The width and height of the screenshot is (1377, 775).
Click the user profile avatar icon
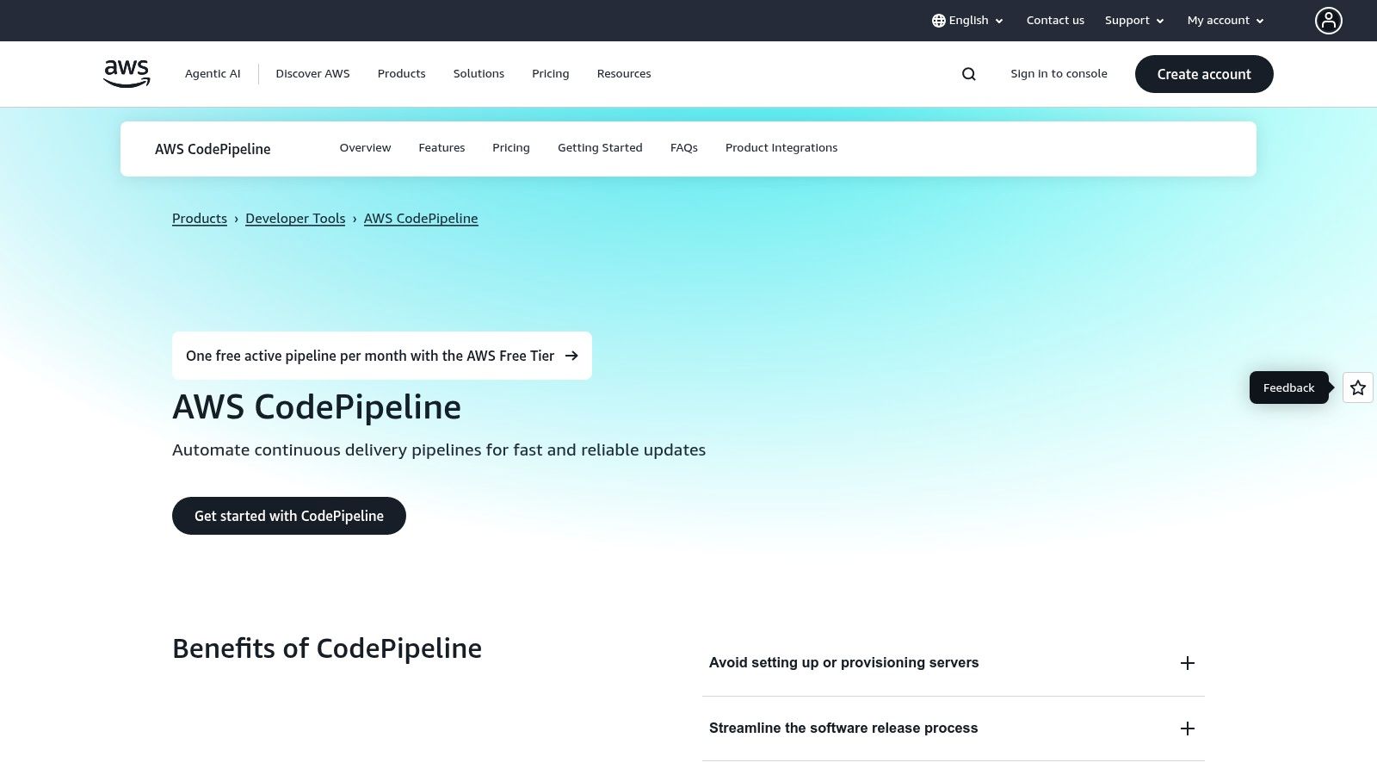(1328, 21)
